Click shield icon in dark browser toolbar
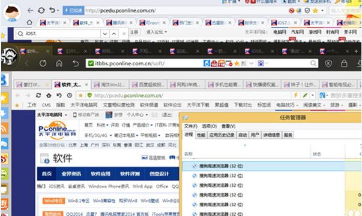The height and width of the screenshot is (216, 362). coord(328,63)
